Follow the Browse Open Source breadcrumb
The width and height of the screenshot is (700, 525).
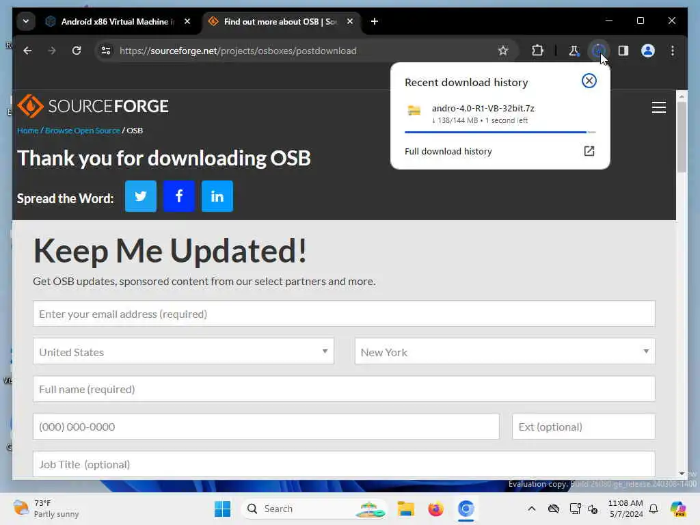pyautogui.click(x=83, y=131)
